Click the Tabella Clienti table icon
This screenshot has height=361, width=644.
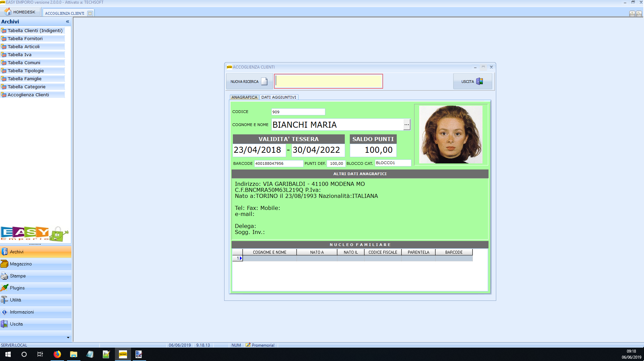pyautogui.click(x=4, y=31)
